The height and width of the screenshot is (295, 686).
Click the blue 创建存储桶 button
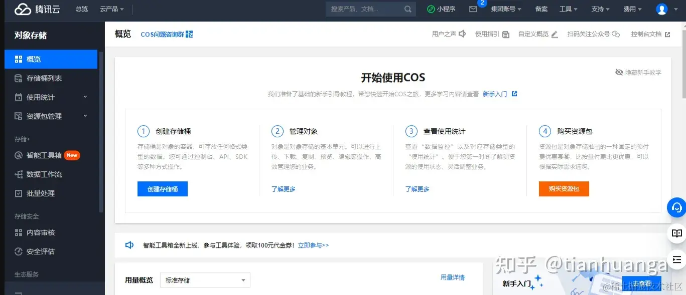point(163,189)
